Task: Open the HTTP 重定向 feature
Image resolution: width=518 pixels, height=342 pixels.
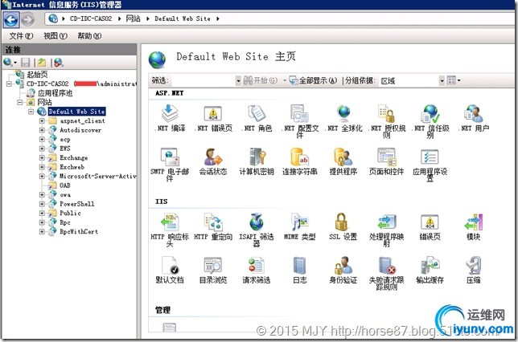Action: point(213,227)
